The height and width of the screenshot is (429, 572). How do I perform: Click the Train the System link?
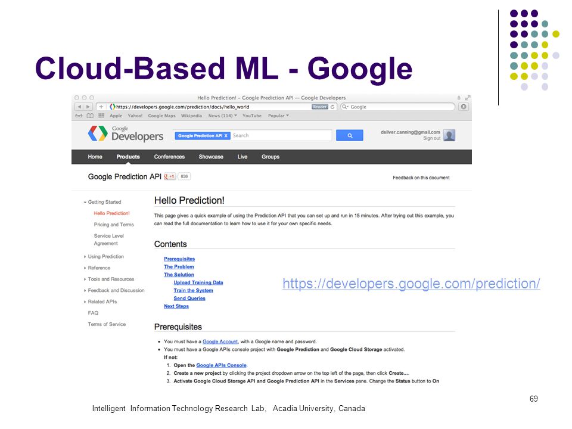coord(193,291)
